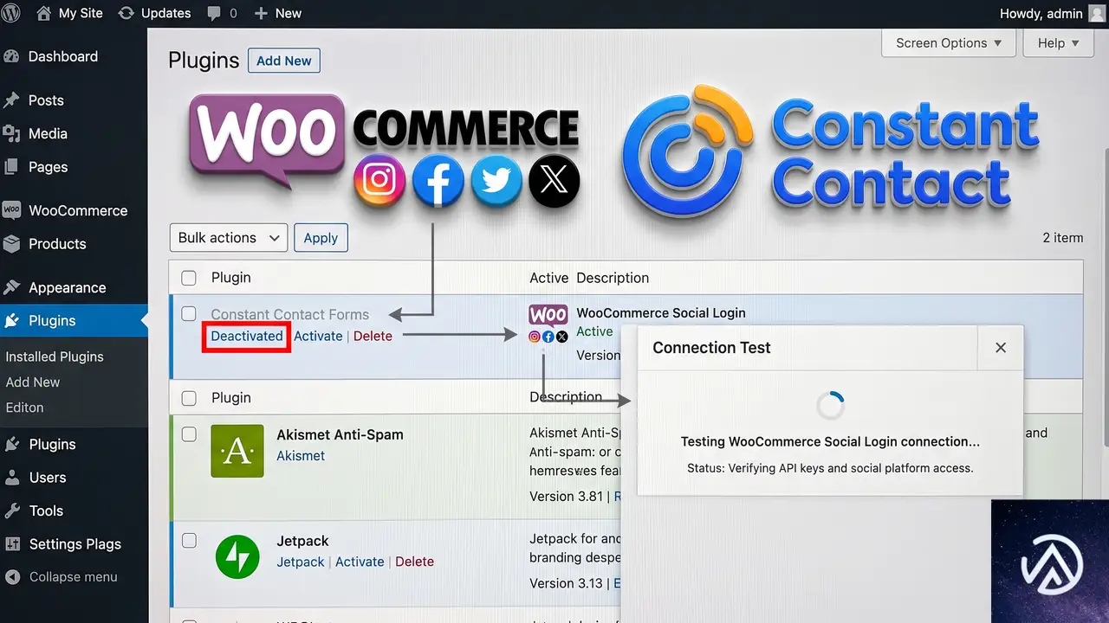Select the Akismet Anti-Spam checkbox
The width and height of the screenshot is (1109, 623).
pos(188,434)
